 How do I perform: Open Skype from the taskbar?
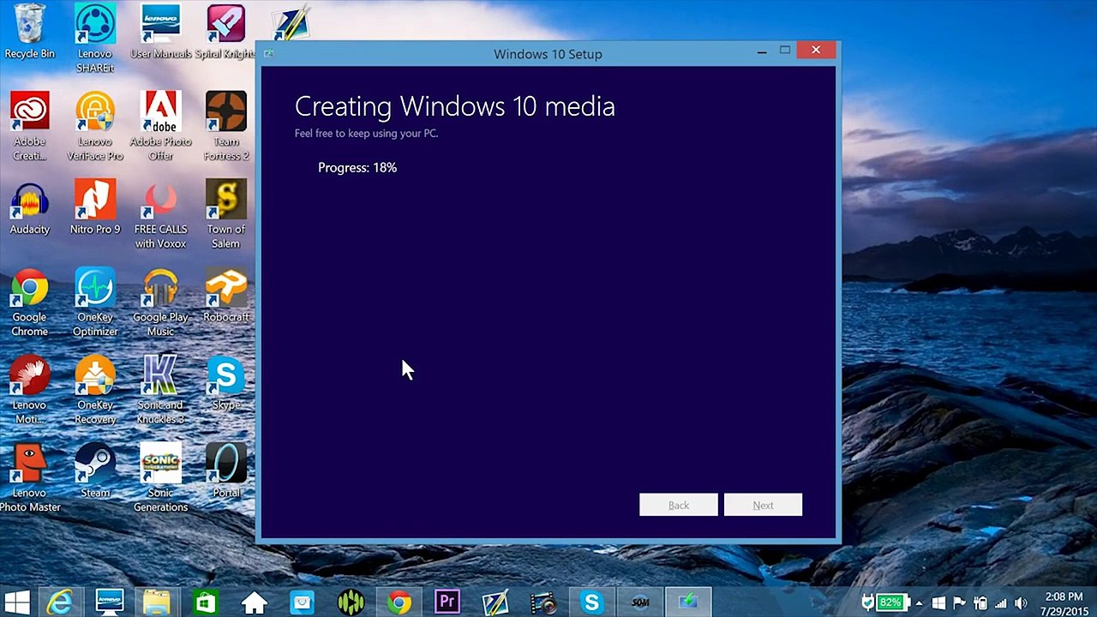[x=591, y=602]
